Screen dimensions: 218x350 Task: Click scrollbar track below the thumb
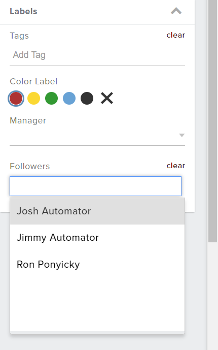tap(212, 296)
